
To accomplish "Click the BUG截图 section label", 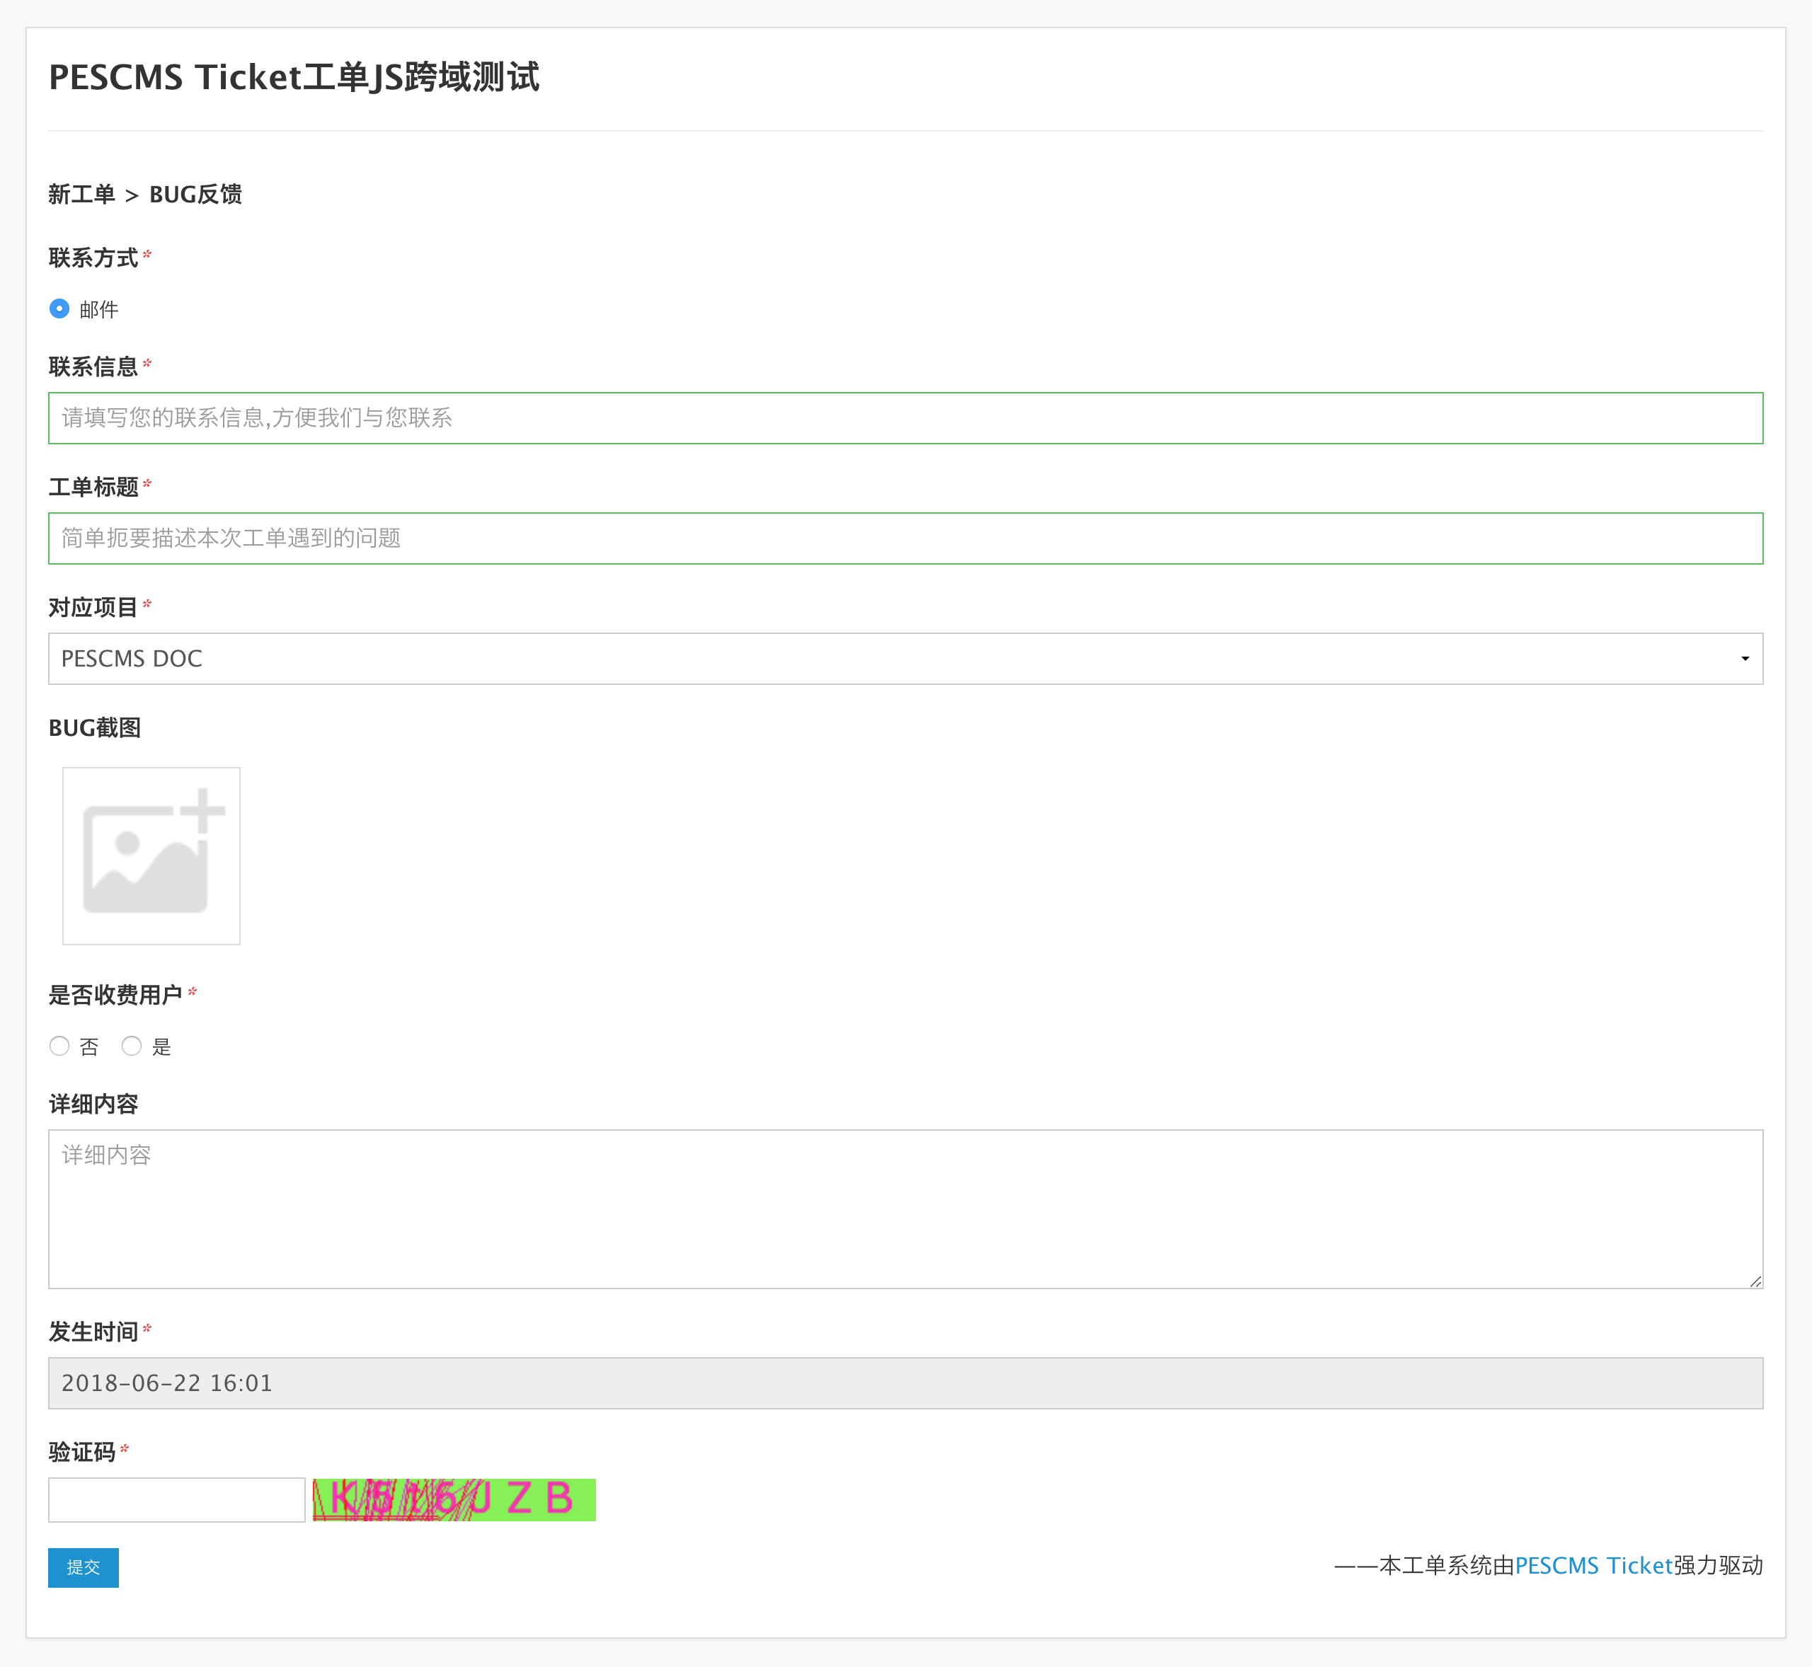I will [95, 727].
